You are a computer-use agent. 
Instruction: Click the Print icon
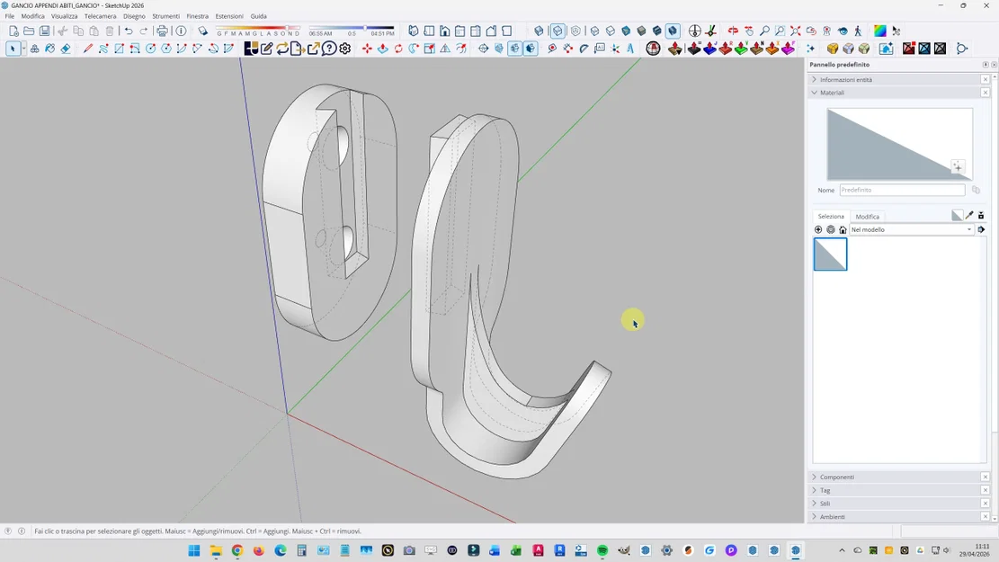(x=163, y=31)
